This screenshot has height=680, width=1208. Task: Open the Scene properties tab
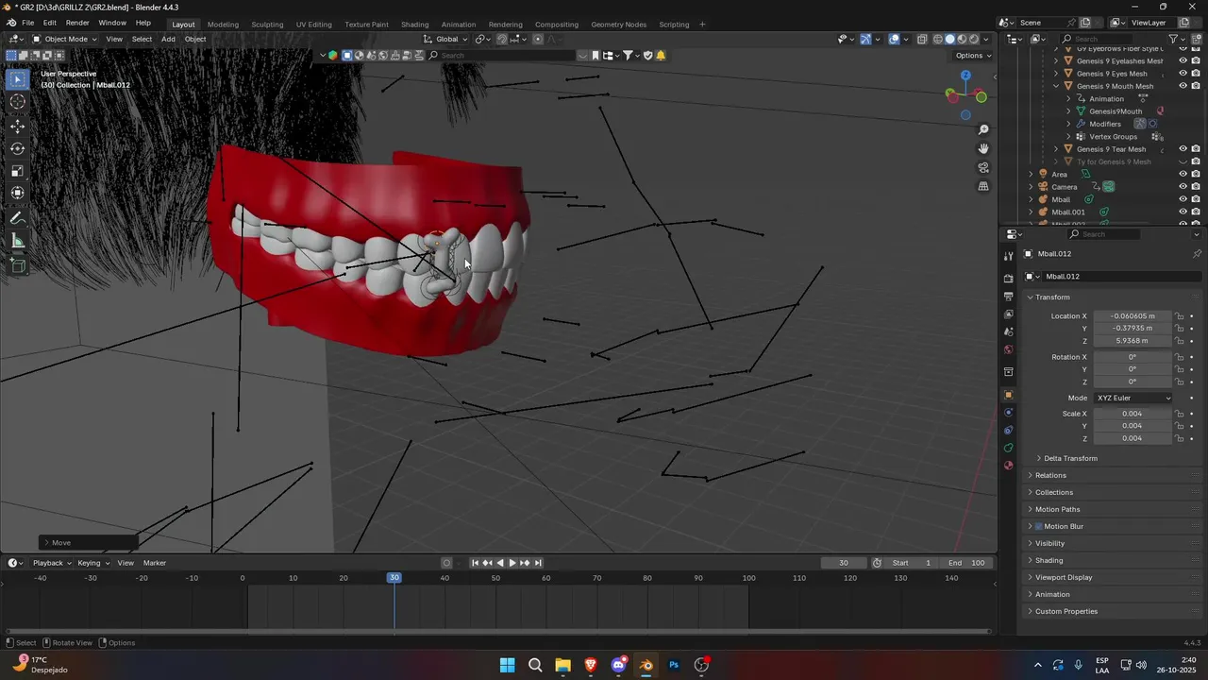point(1008,331)
